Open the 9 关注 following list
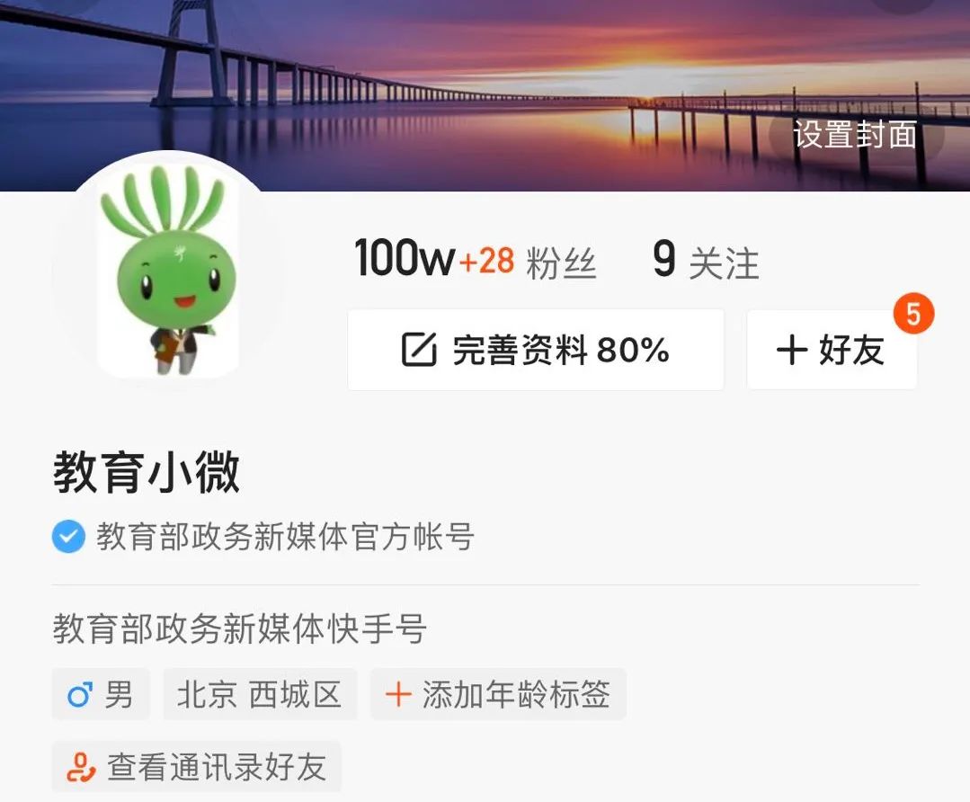The height and width of the screenshot is (802, 970). [x=706, y=261]
